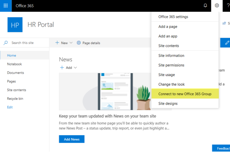Click Edit link in left navigation

[x=10, y=107]
